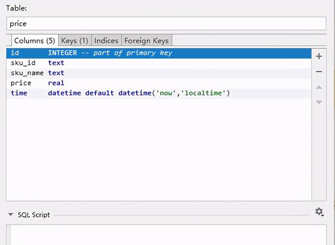This screenshot has height=245, width=335.
Task: Click the Table name field containing price
Action: 165,24
